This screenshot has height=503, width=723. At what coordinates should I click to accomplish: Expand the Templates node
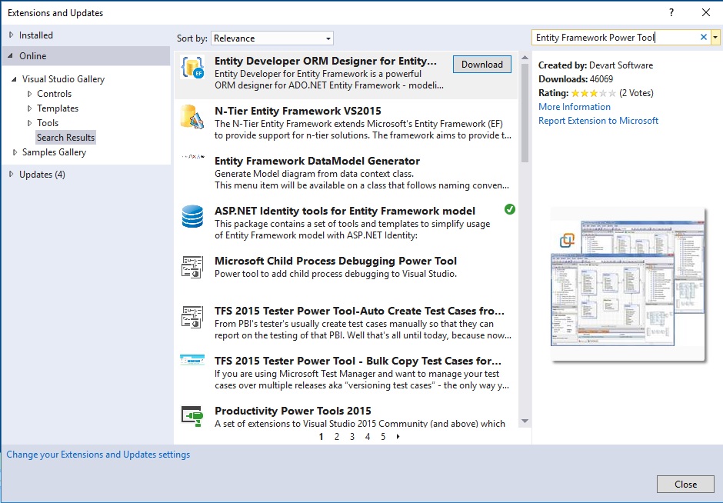(29, 108)
